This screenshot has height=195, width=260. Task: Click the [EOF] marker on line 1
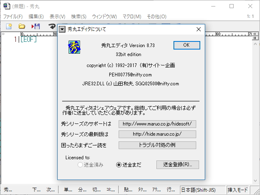28,39
